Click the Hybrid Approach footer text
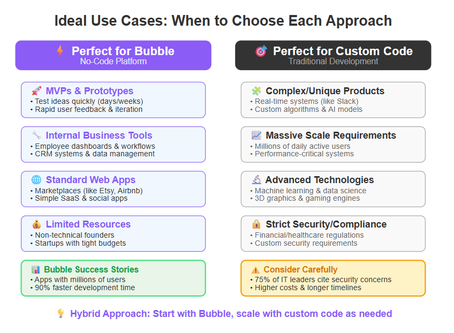 [x=231, y=314]
